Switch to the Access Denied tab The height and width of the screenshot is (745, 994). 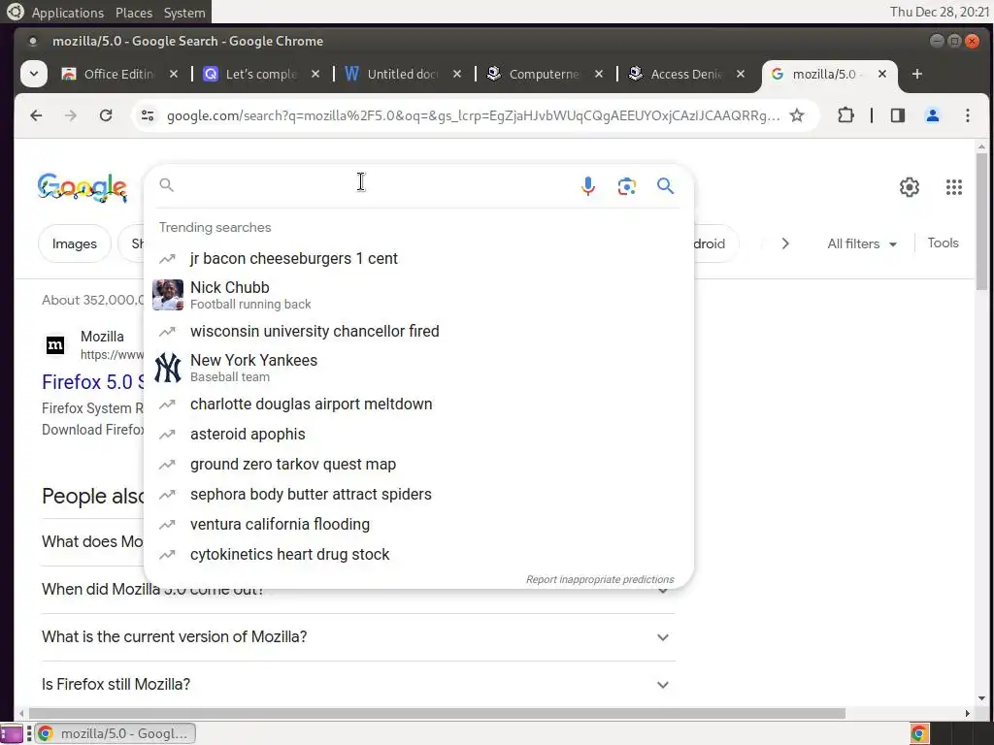686,74
